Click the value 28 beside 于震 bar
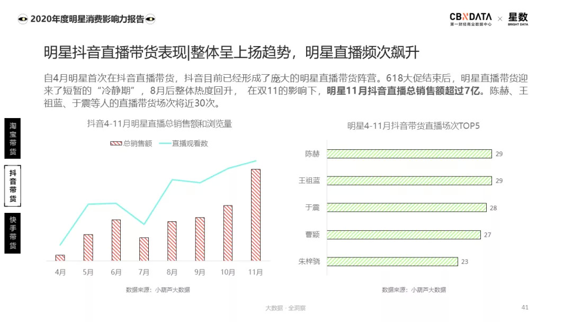572x322 pixels. [x=493, y=208]
